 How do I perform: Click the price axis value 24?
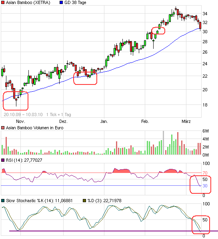(205, 64)
